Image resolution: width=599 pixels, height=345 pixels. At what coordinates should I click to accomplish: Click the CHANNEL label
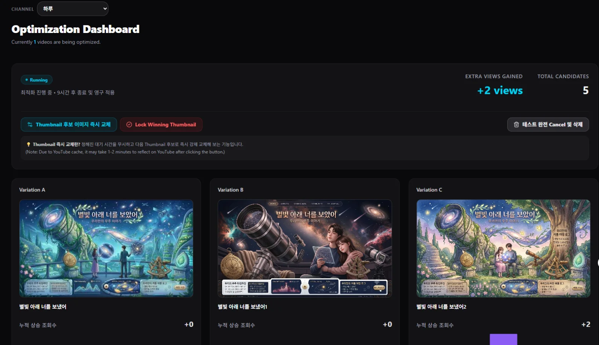tap(22, 9)
